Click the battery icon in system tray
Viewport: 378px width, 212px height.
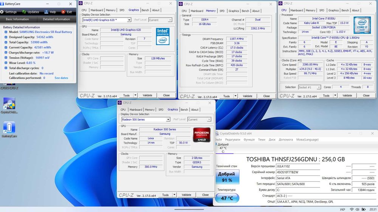point(363,209)
